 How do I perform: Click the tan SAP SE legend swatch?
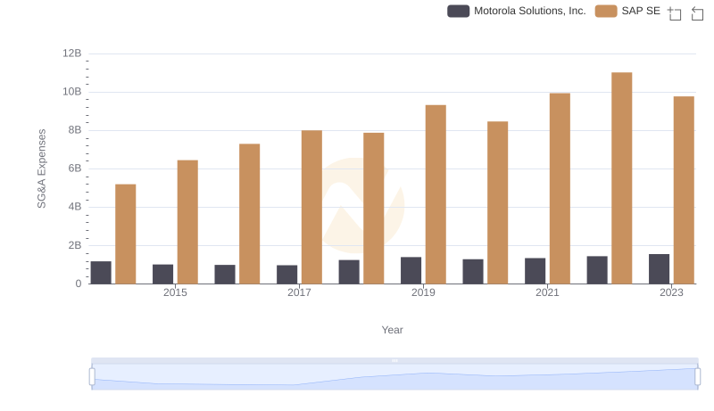click(x=606, y=11)
